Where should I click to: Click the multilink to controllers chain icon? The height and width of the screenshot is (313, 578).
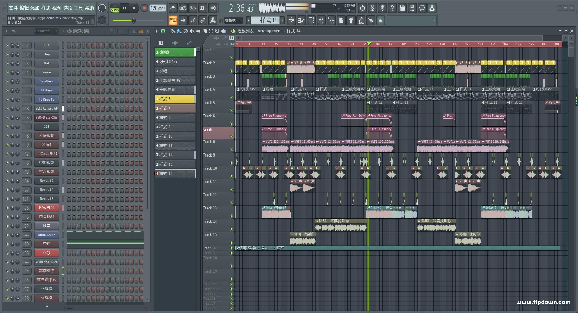coord(203,20)
